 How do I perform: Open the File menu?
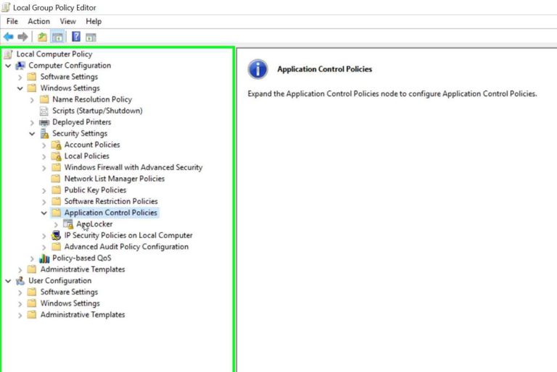point(12,22)
